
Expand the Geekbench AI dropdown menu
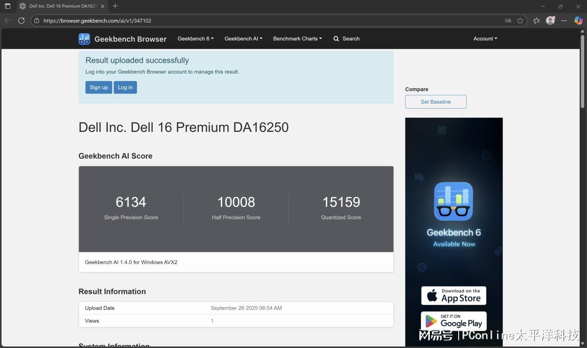tap(243, 38)
